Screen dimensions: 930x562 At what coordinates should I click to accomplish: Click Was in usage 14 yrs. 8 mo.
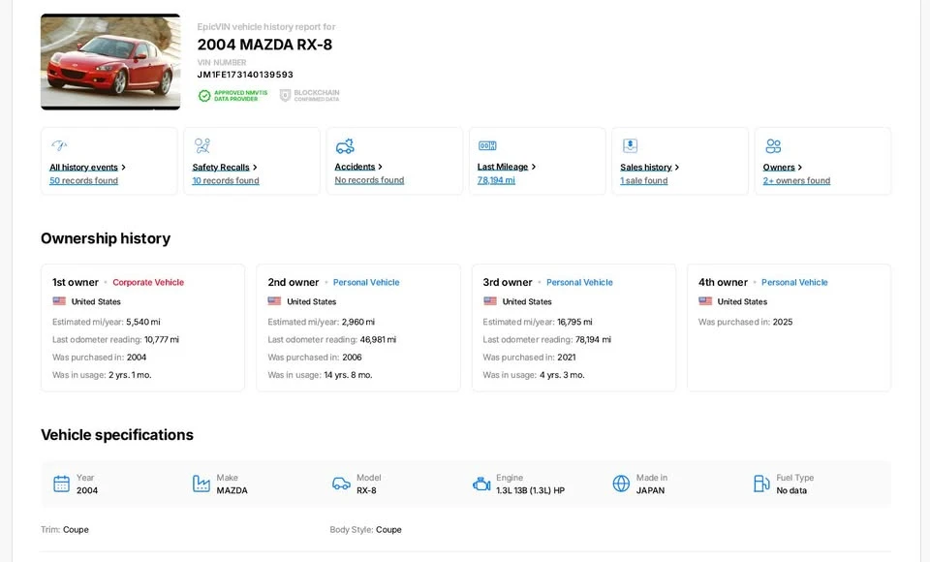click(x=320, y=375)
